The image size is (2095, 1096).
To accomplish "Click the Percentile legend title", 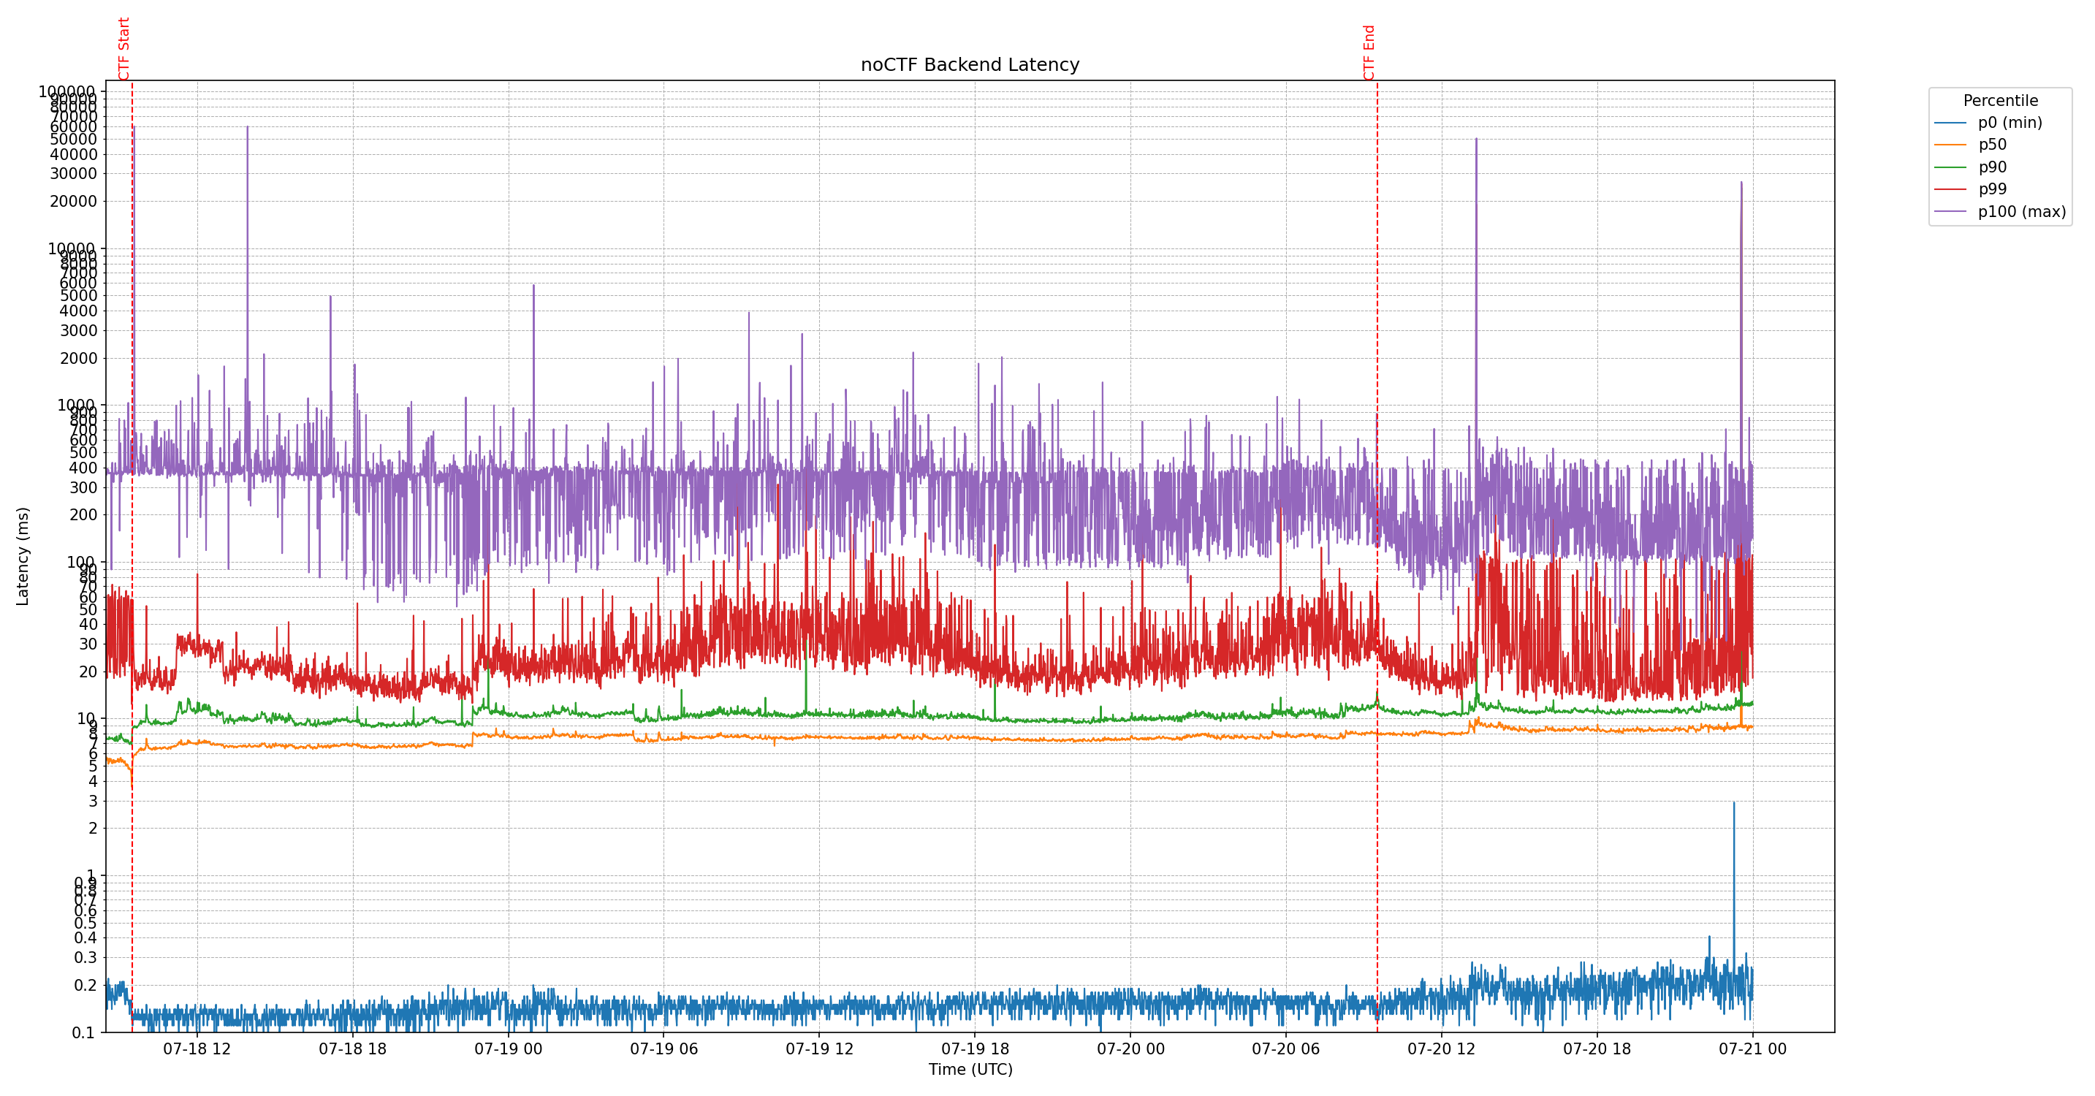I will [x=2000, y=101].
